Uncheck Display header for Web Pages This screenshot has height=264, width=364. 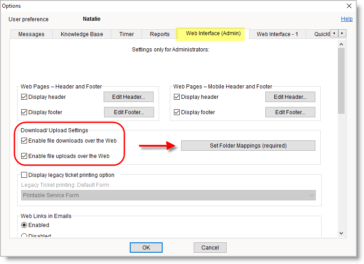coord(24,97)
